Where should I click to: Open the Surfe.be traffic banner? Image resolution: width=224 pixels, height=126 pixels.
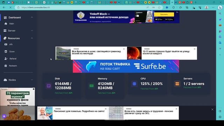[x=126, y=66]
